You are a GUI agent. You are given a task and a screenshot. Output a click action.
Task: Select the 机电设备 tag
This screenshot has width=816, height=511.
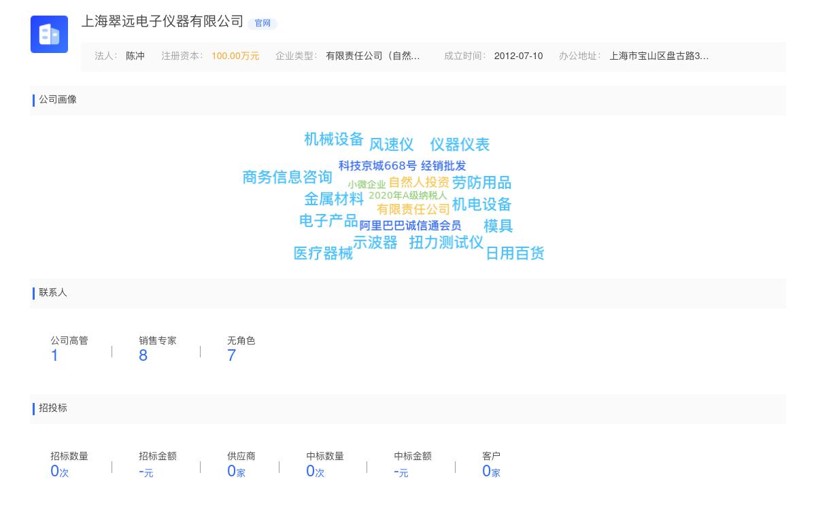(x=481, y=205)
